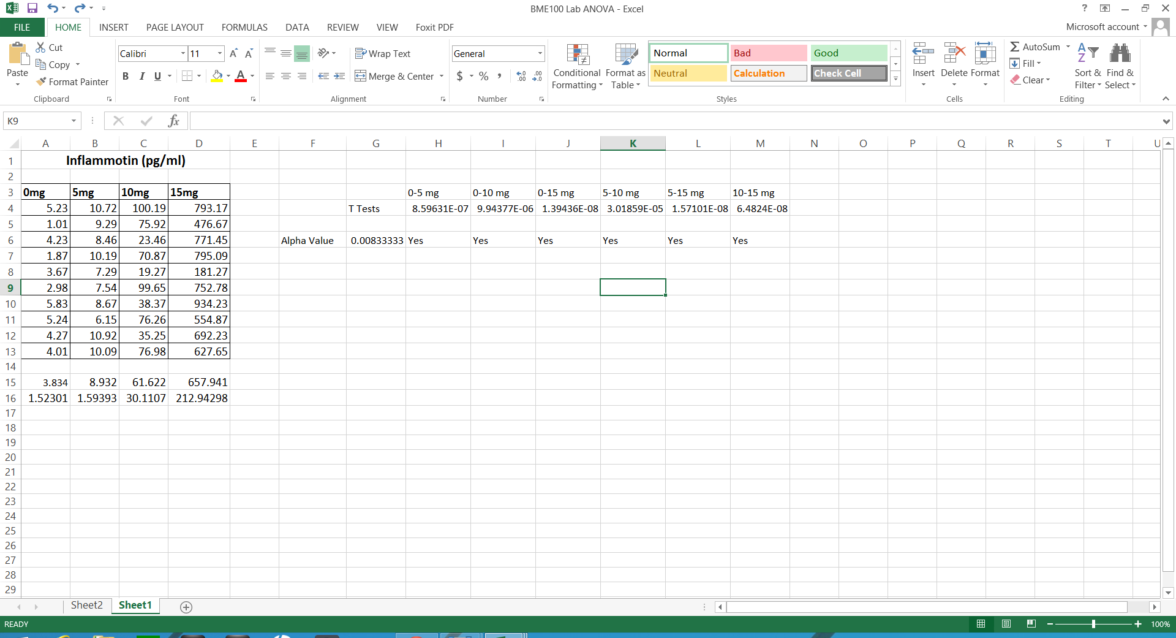Click the Save icon in quick access toolbar

click(x=32, y=8)
